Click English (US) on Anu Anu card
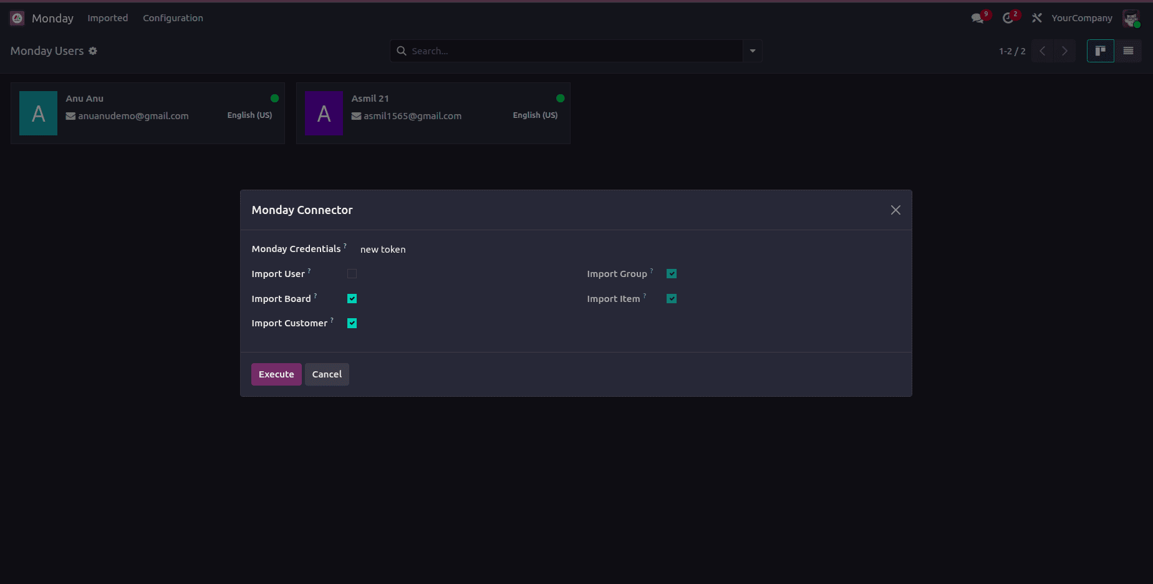Screen dimensions: 1153x584 [249, 115]
